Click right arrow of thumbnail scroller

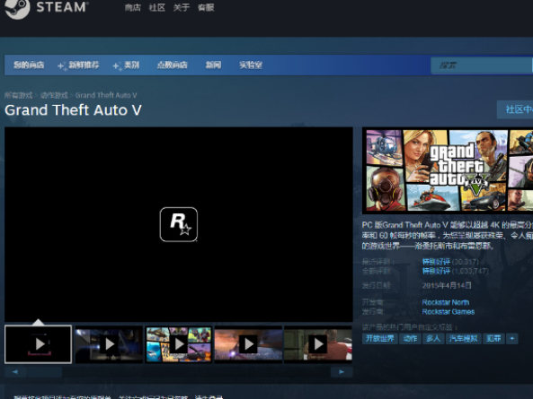pos(342,372)
